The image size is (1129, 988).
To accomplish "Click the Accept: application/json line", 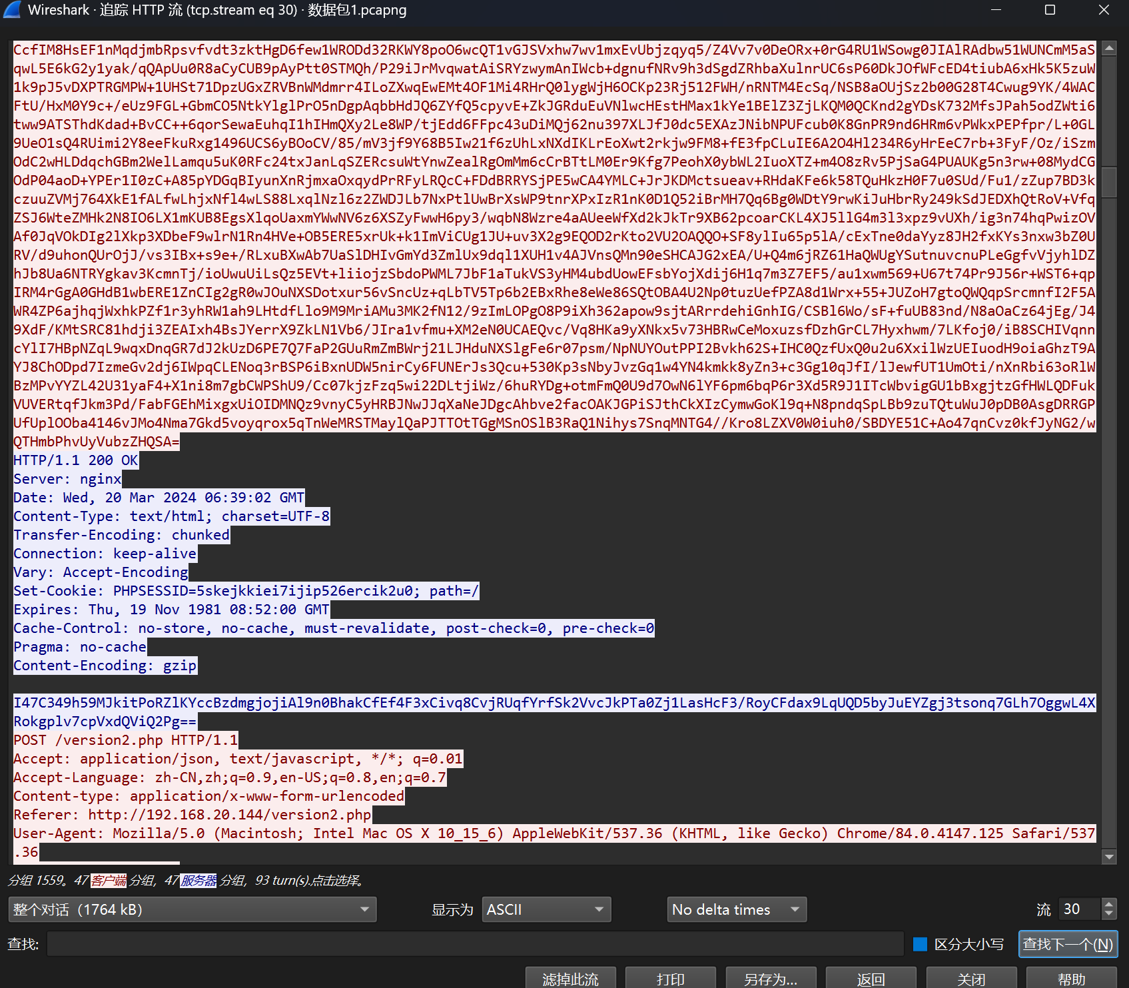I will point(238,759).
